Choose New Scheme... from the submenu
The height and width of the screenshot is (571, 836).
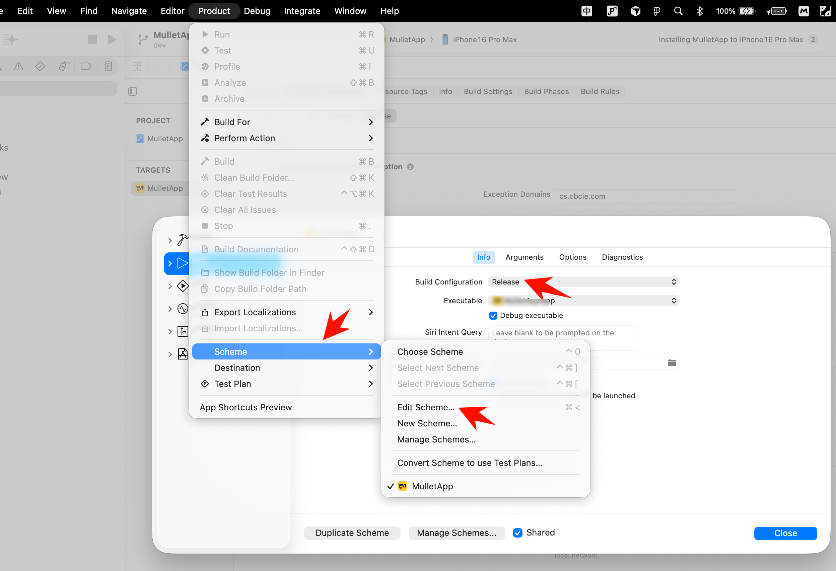485,423
